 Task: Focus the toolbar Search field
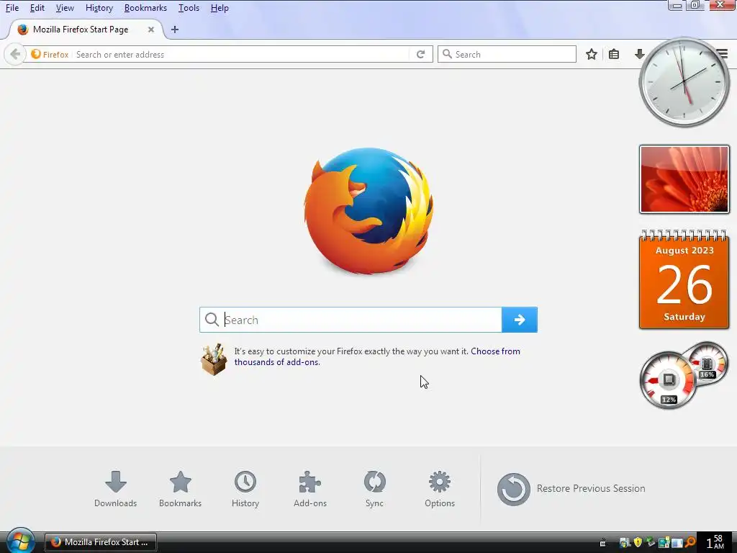(x=507, y=54)
